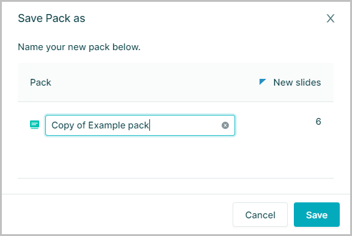Close the Save Pack as dialog
The width and height of the screenshot is (352, 236).
331,18
